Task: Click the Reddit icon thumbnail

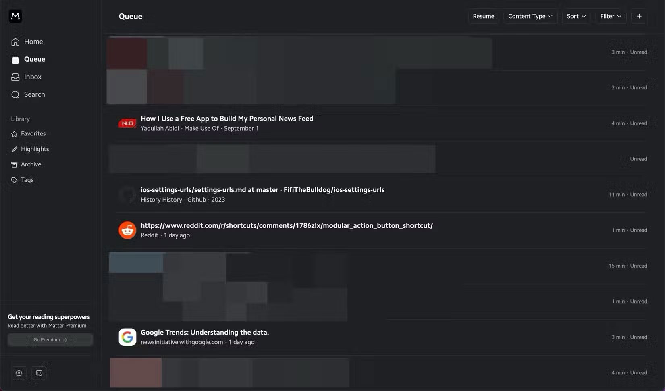Action: click(x=127, y=230)
